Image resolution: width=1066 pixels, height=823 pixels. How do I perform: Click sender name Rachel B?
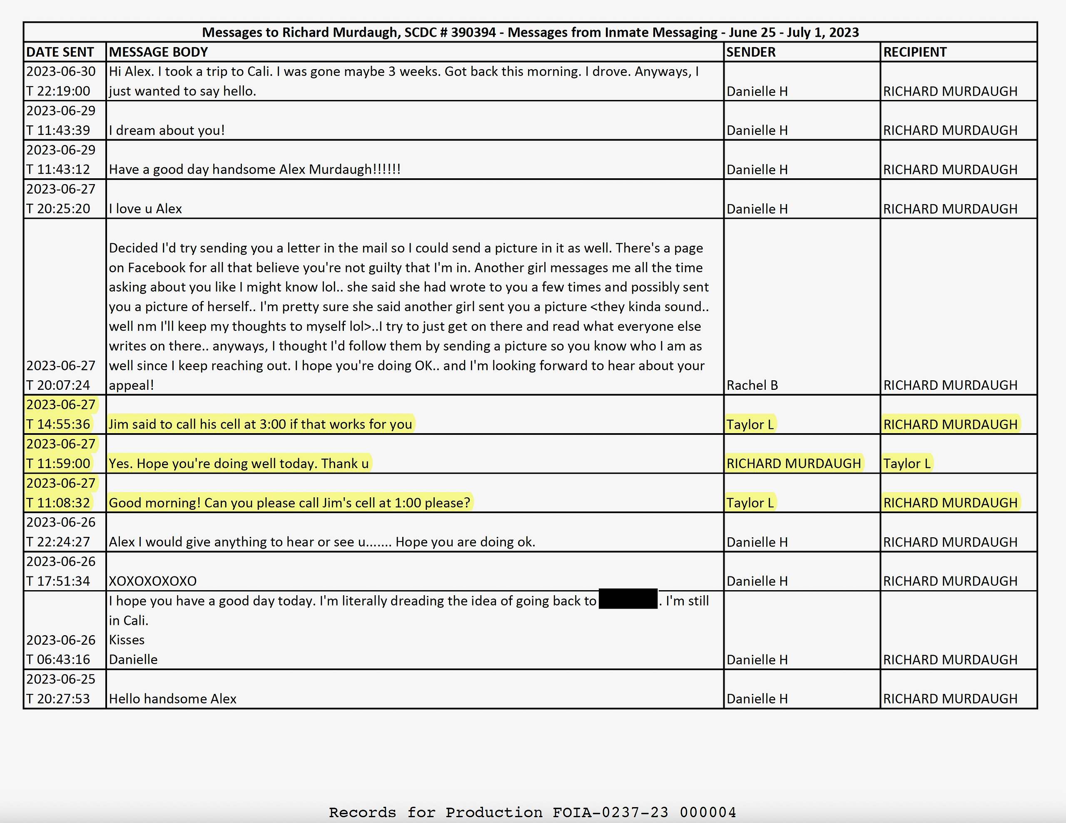click(752, 385)
